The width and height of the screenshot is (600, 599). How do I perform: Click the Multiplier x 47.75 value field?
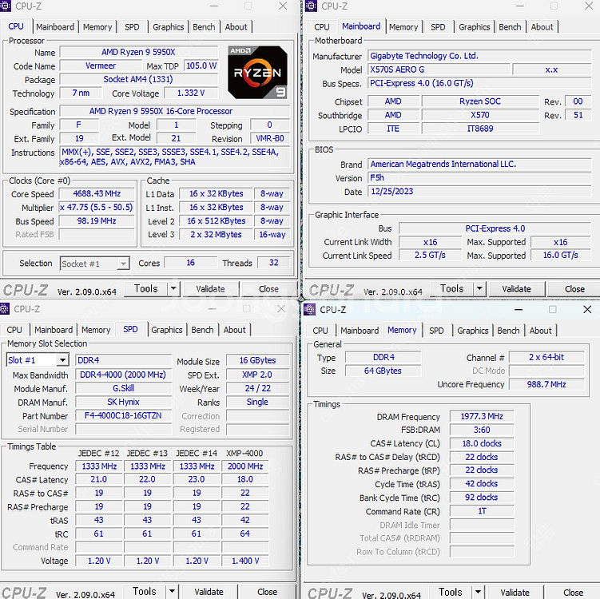[x=97, y=208]
